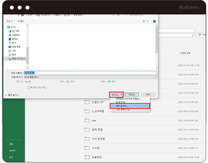Collapse folders with 폴더 숨기기
208x163 pixels.
click(x=12, y=95)
